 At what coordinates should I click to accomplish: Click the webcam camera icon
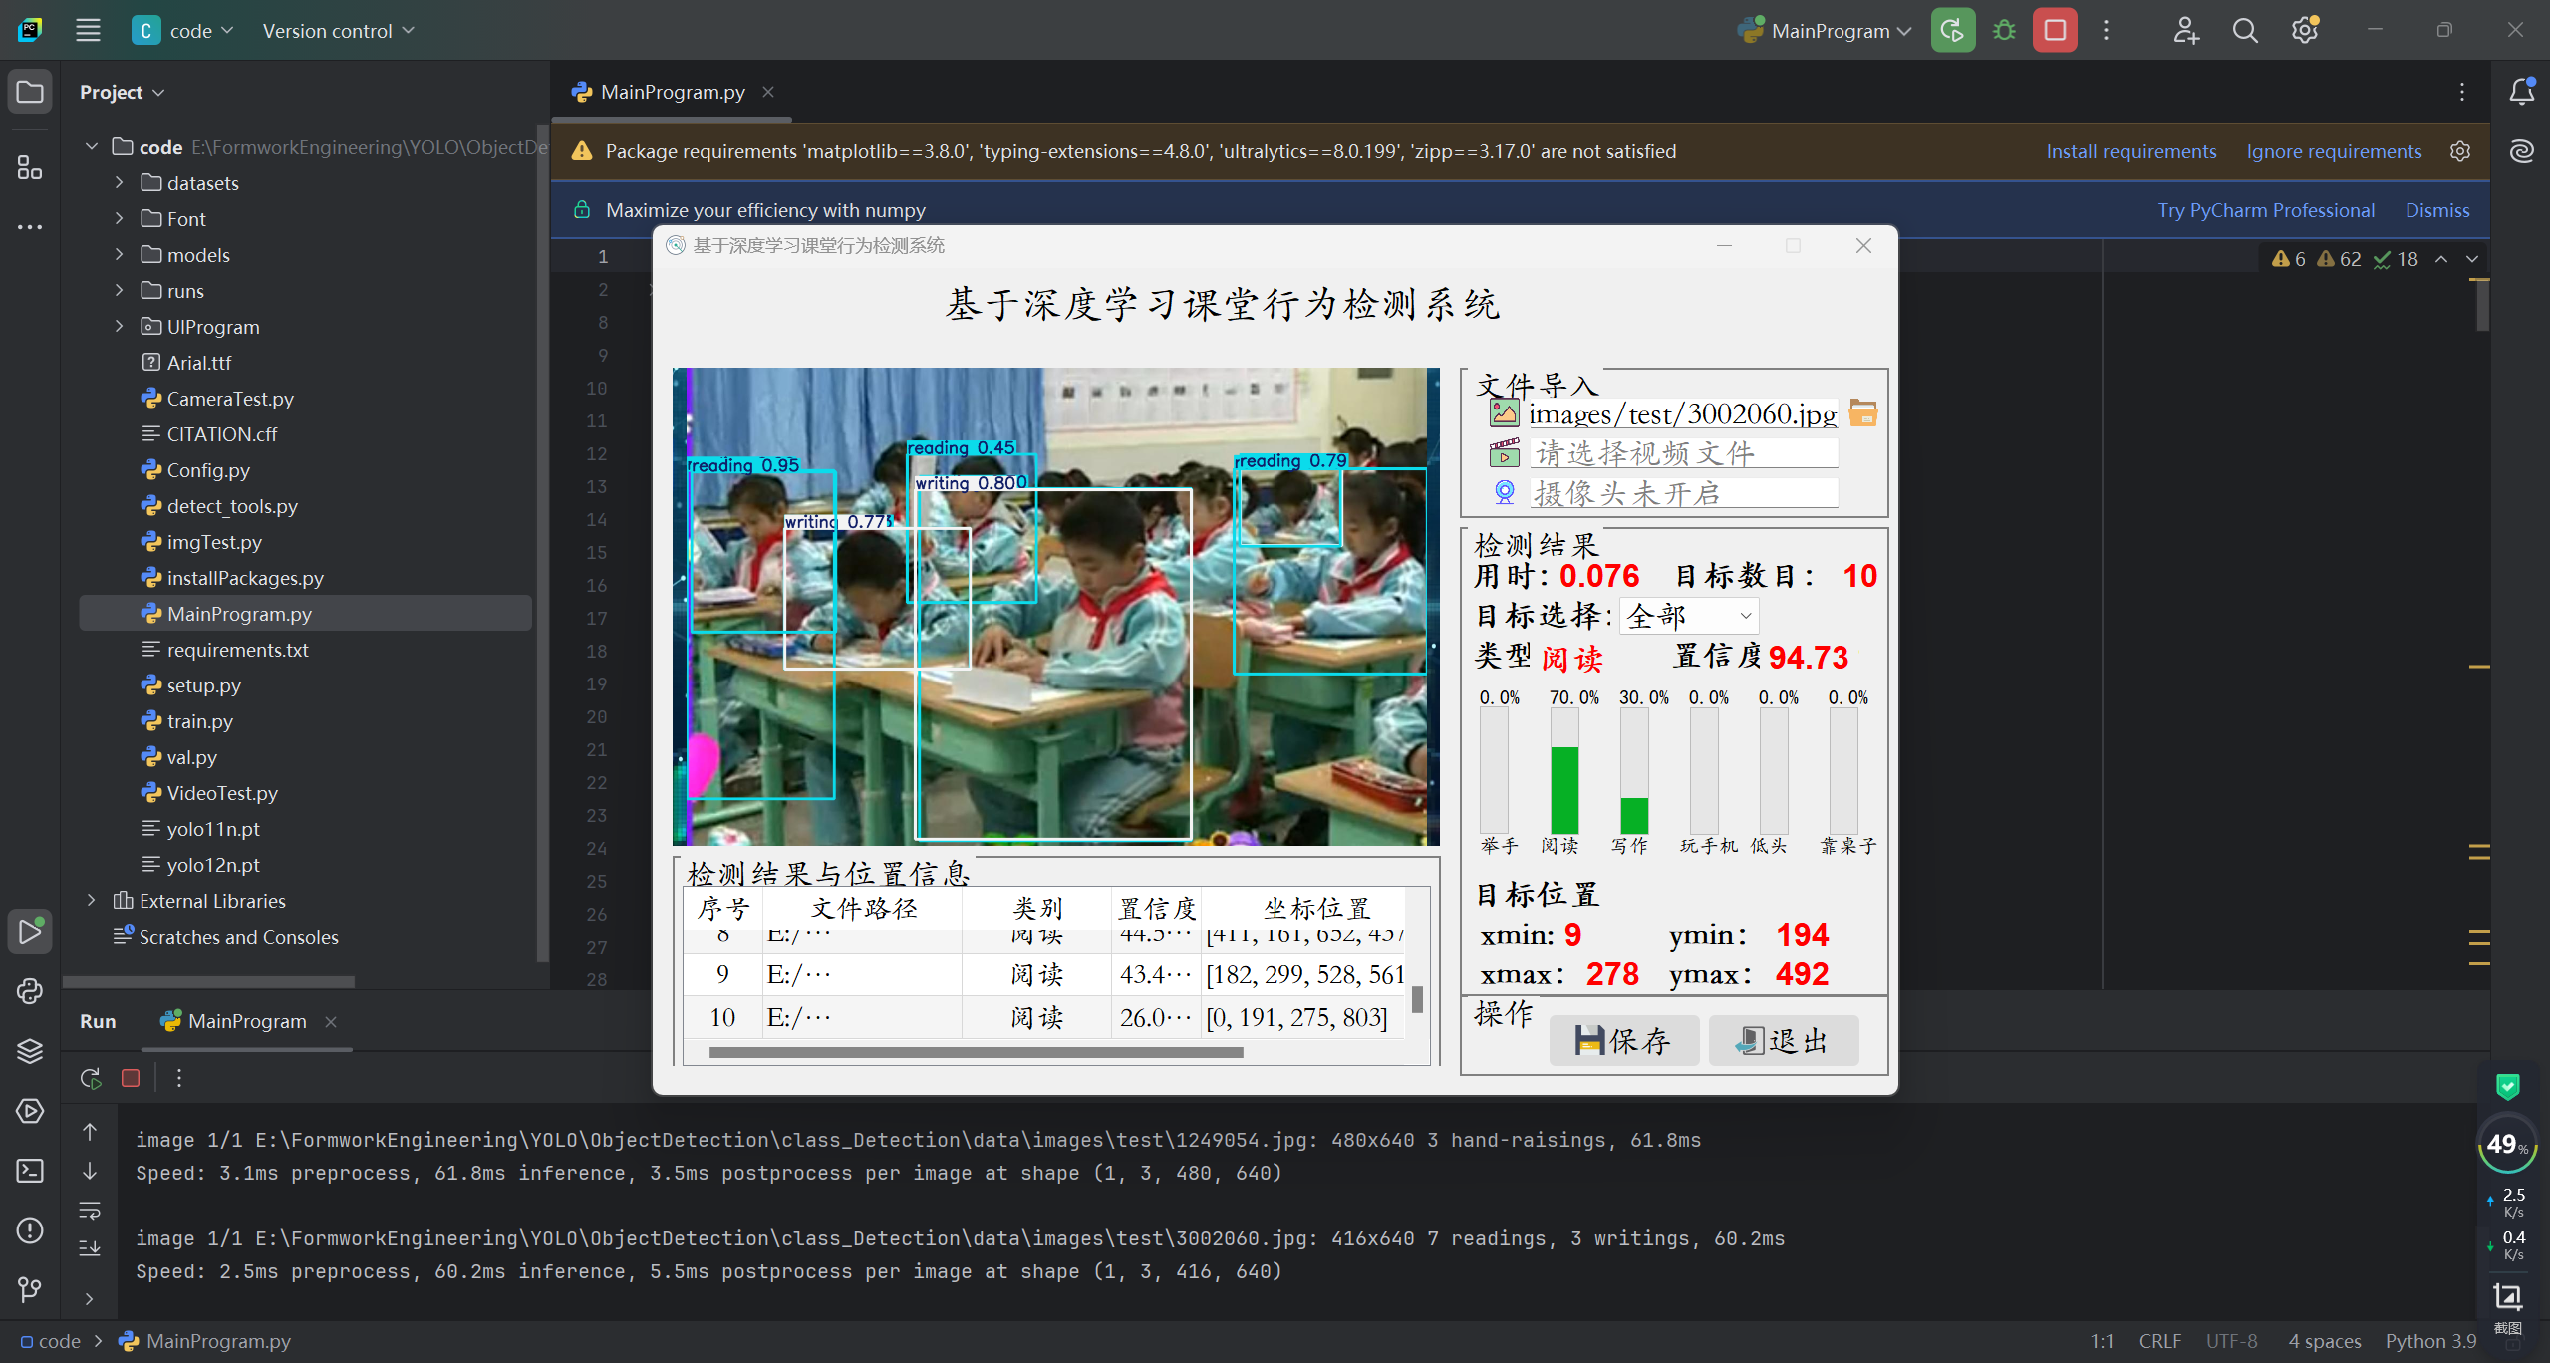[x=1504, y=492]
